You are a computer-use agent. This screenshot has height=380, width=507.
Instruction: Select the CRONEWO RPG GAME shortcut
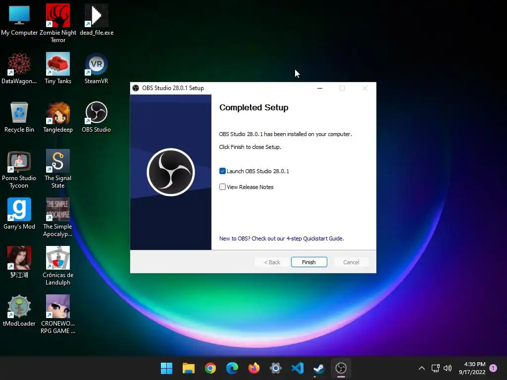[58, 314]
